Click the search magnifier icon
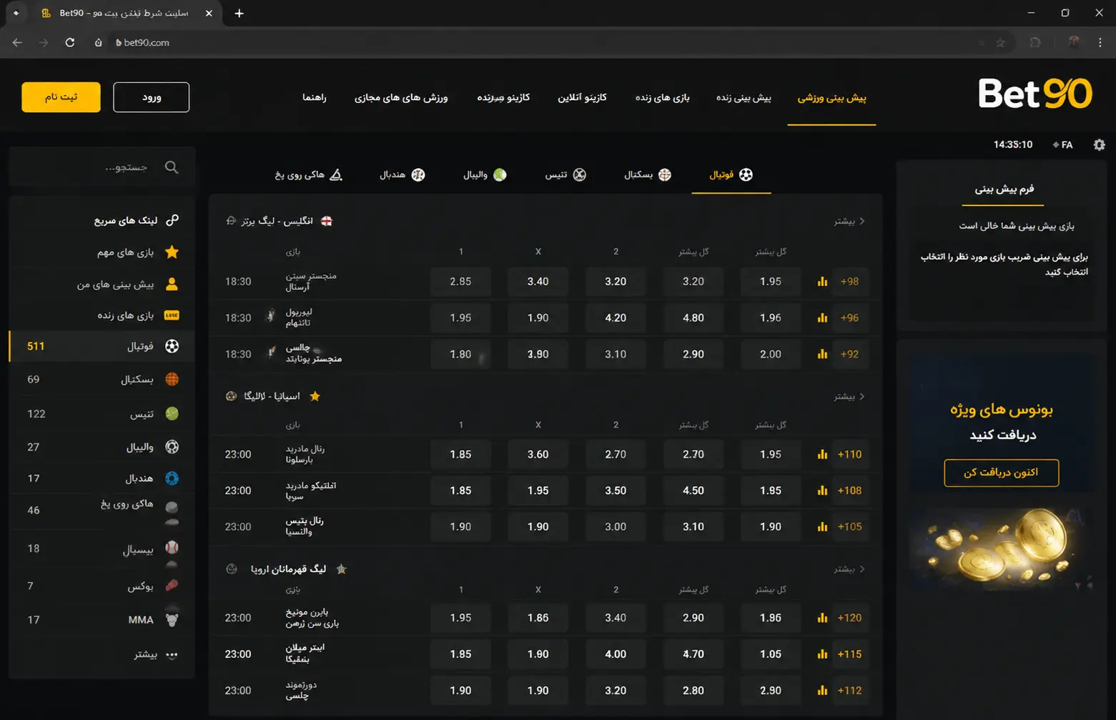 [x=172, y=167]
